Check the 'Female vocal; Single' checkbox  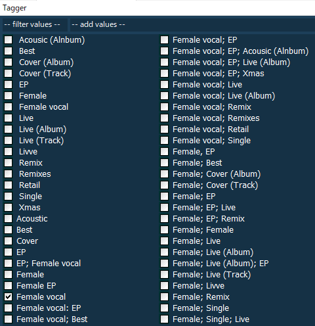(164, 140)
